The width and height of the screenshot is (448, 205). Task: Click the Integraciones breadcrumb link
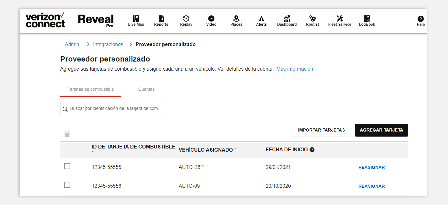(108, 45)
